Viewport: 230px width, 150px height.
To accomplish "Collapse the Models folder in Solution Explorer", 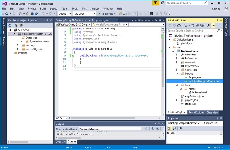I will [177, 74].
